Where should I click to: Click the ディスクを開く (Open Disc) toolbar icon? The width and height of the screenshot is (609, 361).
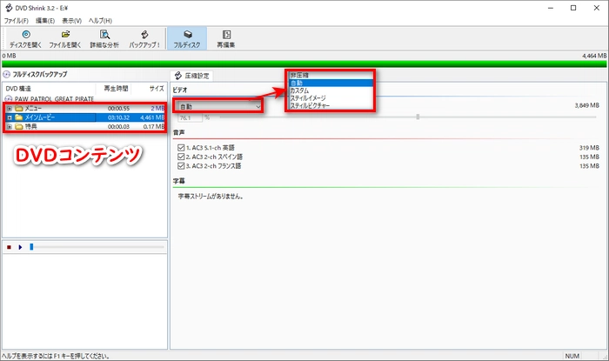26,35
